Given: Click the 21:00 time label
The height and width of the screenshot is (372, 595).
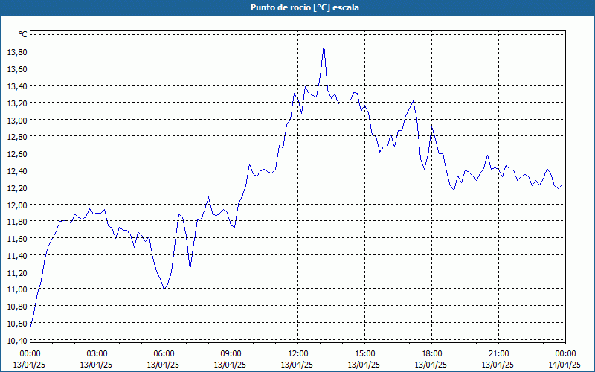Looking at the screenshot, I should [x=498, y=354].
